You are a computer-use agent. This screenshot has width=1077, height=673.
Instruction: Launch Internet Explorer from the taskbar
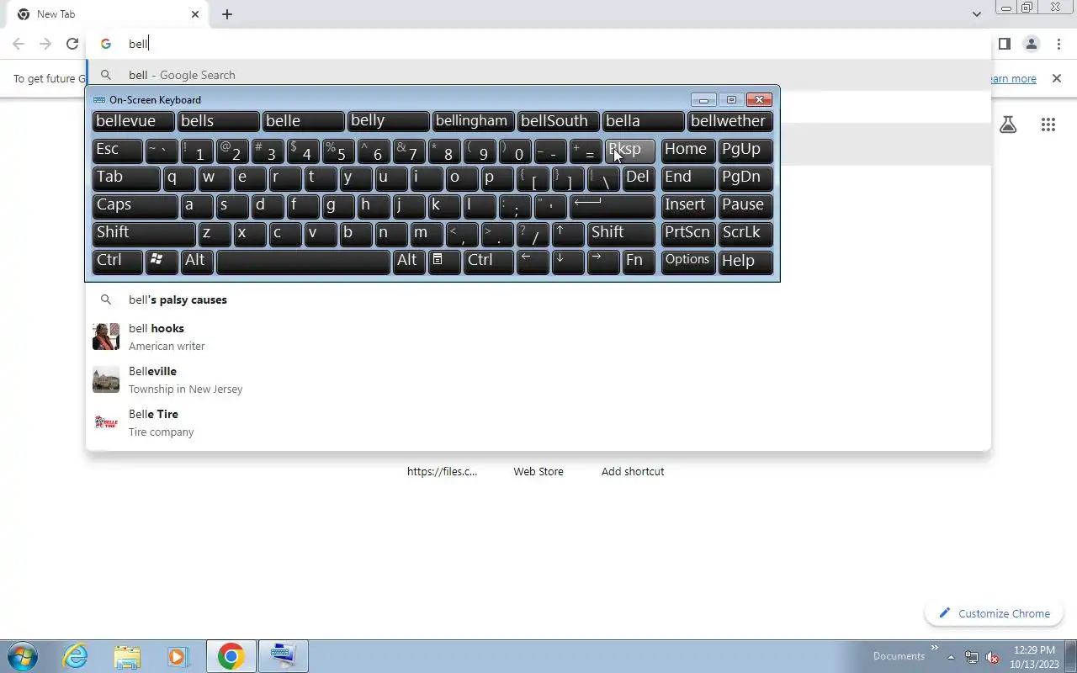coord(76,656)
